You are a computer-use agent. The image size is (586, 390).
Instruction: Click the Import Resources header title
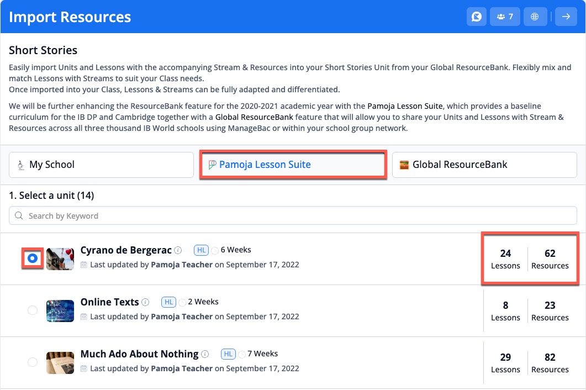tap(70, 17)
